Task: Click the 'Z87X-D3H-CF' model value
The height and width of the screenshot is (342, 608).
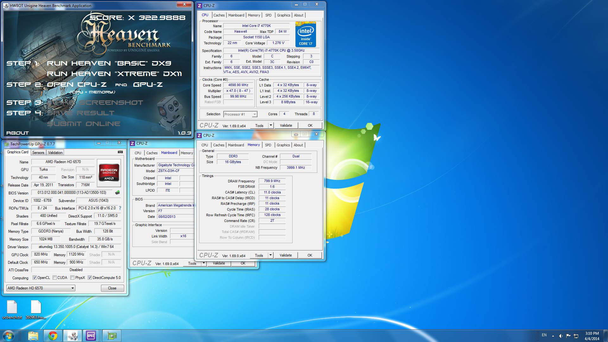Action: 176,171
